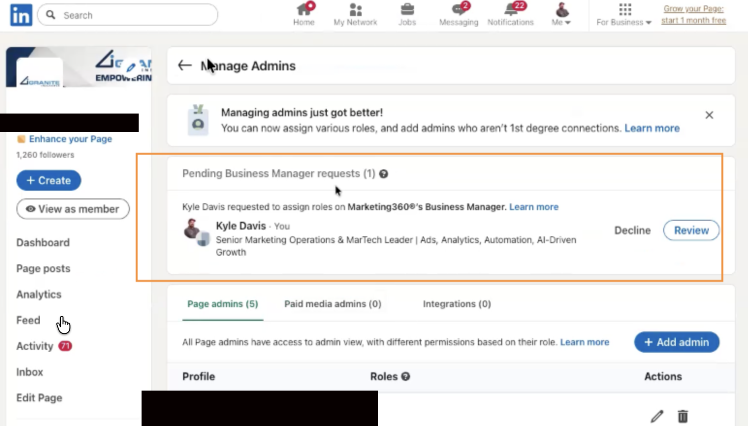Click the trash delete icon in Actions
This screenshot has width=748, height=426.
pyautogui.click(x=683, y=416)
